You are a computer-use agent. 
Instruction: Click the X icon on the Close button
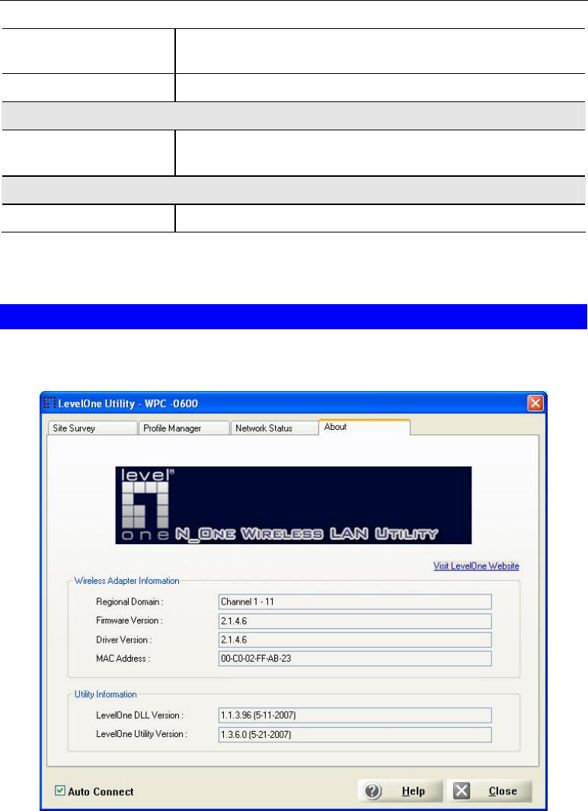tap(462, 791)
